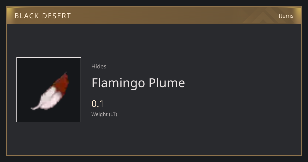Click the white-bordered item thumbnail frame
The height and width of the screenshot is (162, 308).
point(49,90)
